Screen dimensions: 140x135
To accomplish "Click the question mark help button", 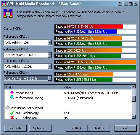I will click(120, 4).
